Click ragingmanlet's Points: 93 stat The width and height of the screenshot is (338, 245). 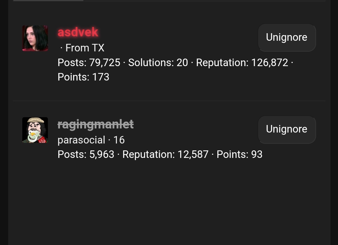(x=239, y=154)
